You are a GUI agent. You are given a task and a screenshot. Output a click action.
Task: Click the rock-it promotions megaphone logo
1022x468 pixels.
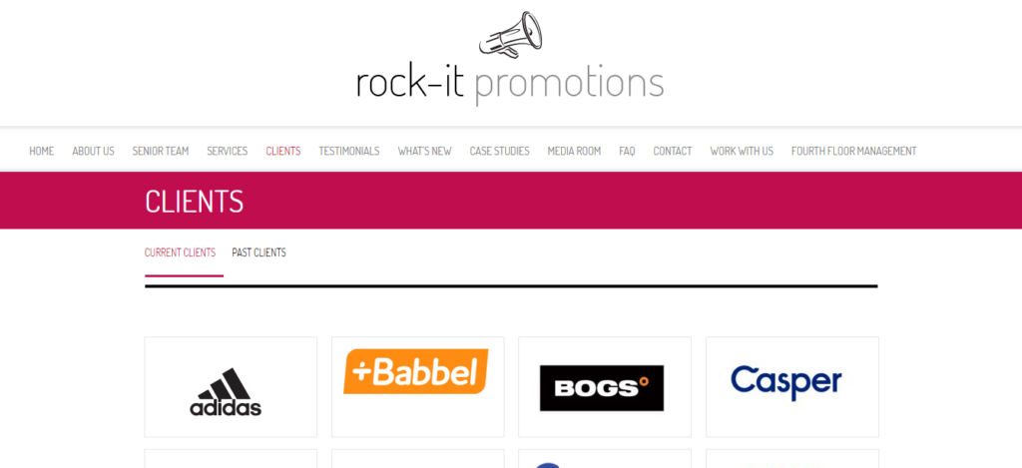tap(510, 59)
